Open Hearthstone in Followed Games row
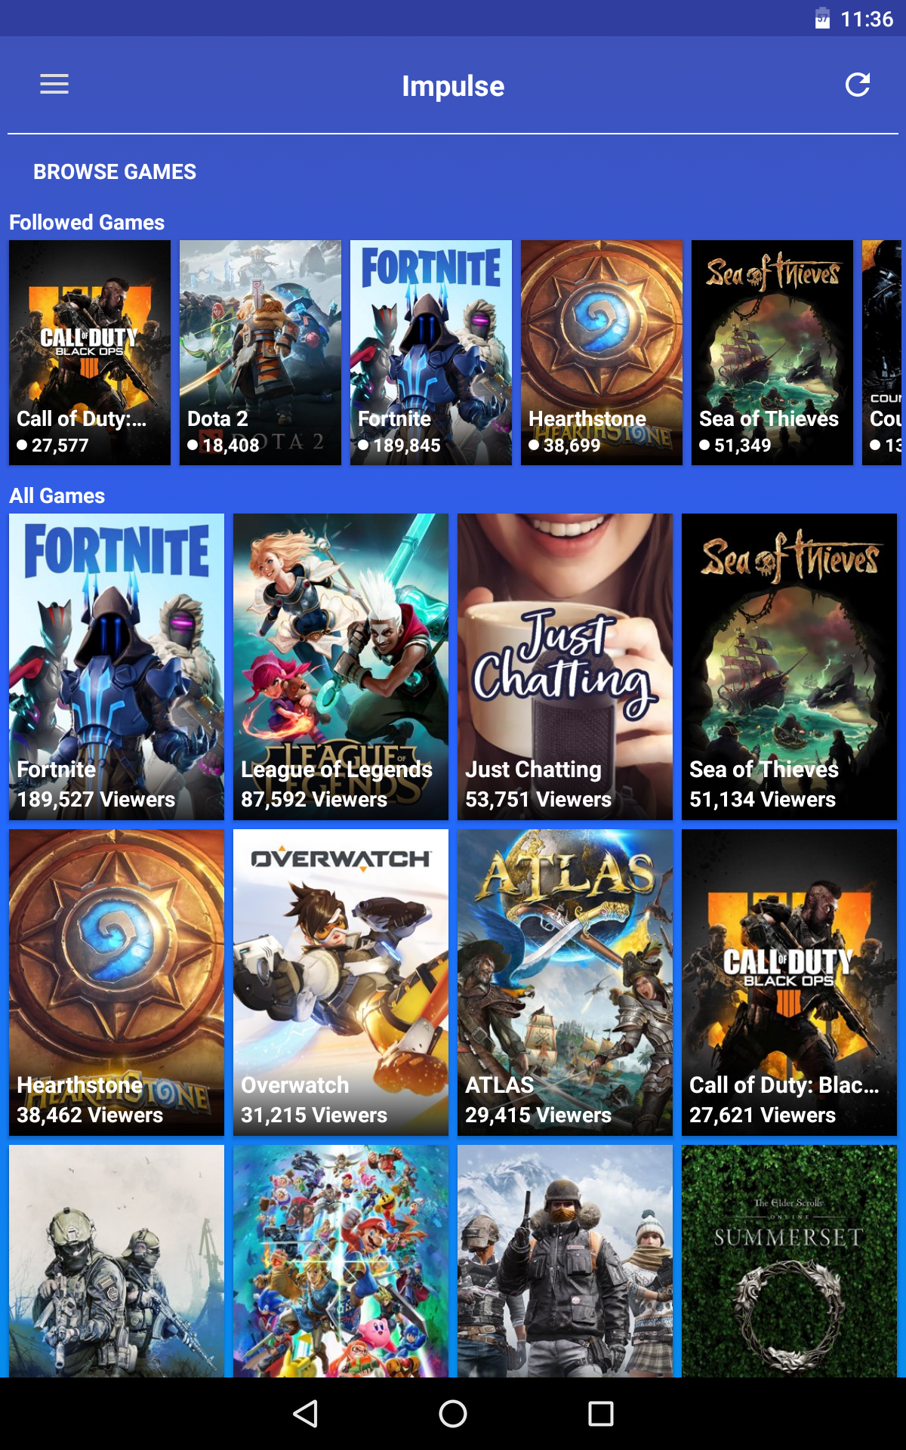 click(x=602, y=353)
